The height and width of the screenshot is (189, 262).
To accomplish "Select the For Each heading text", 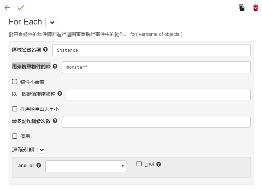I will pyautogui.click(x=25, y=22).
